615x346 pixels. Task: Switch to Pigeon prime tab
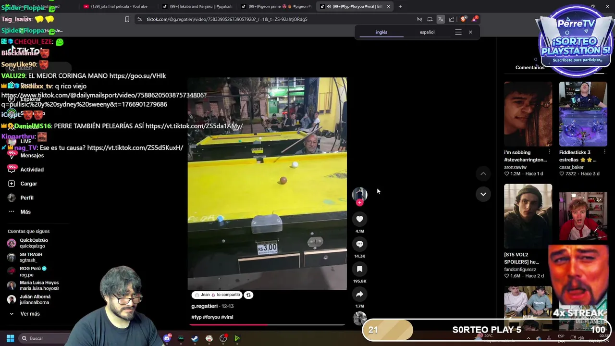click(x=276, y=6)
